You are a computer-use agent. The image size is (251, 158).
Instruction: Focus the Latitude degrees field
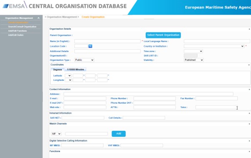pyautogui.click(x=78, y=75)
